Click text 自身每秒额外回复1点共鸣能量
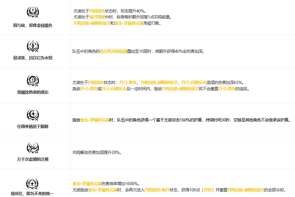The width and height of the screenshot is (295, 197). click(x=144, y=17)
